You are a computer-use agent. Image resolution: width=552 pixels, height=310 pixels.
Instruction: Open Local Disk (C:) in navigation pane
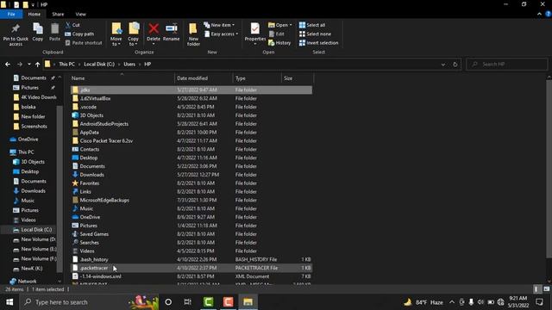click(x=36, y=230)
